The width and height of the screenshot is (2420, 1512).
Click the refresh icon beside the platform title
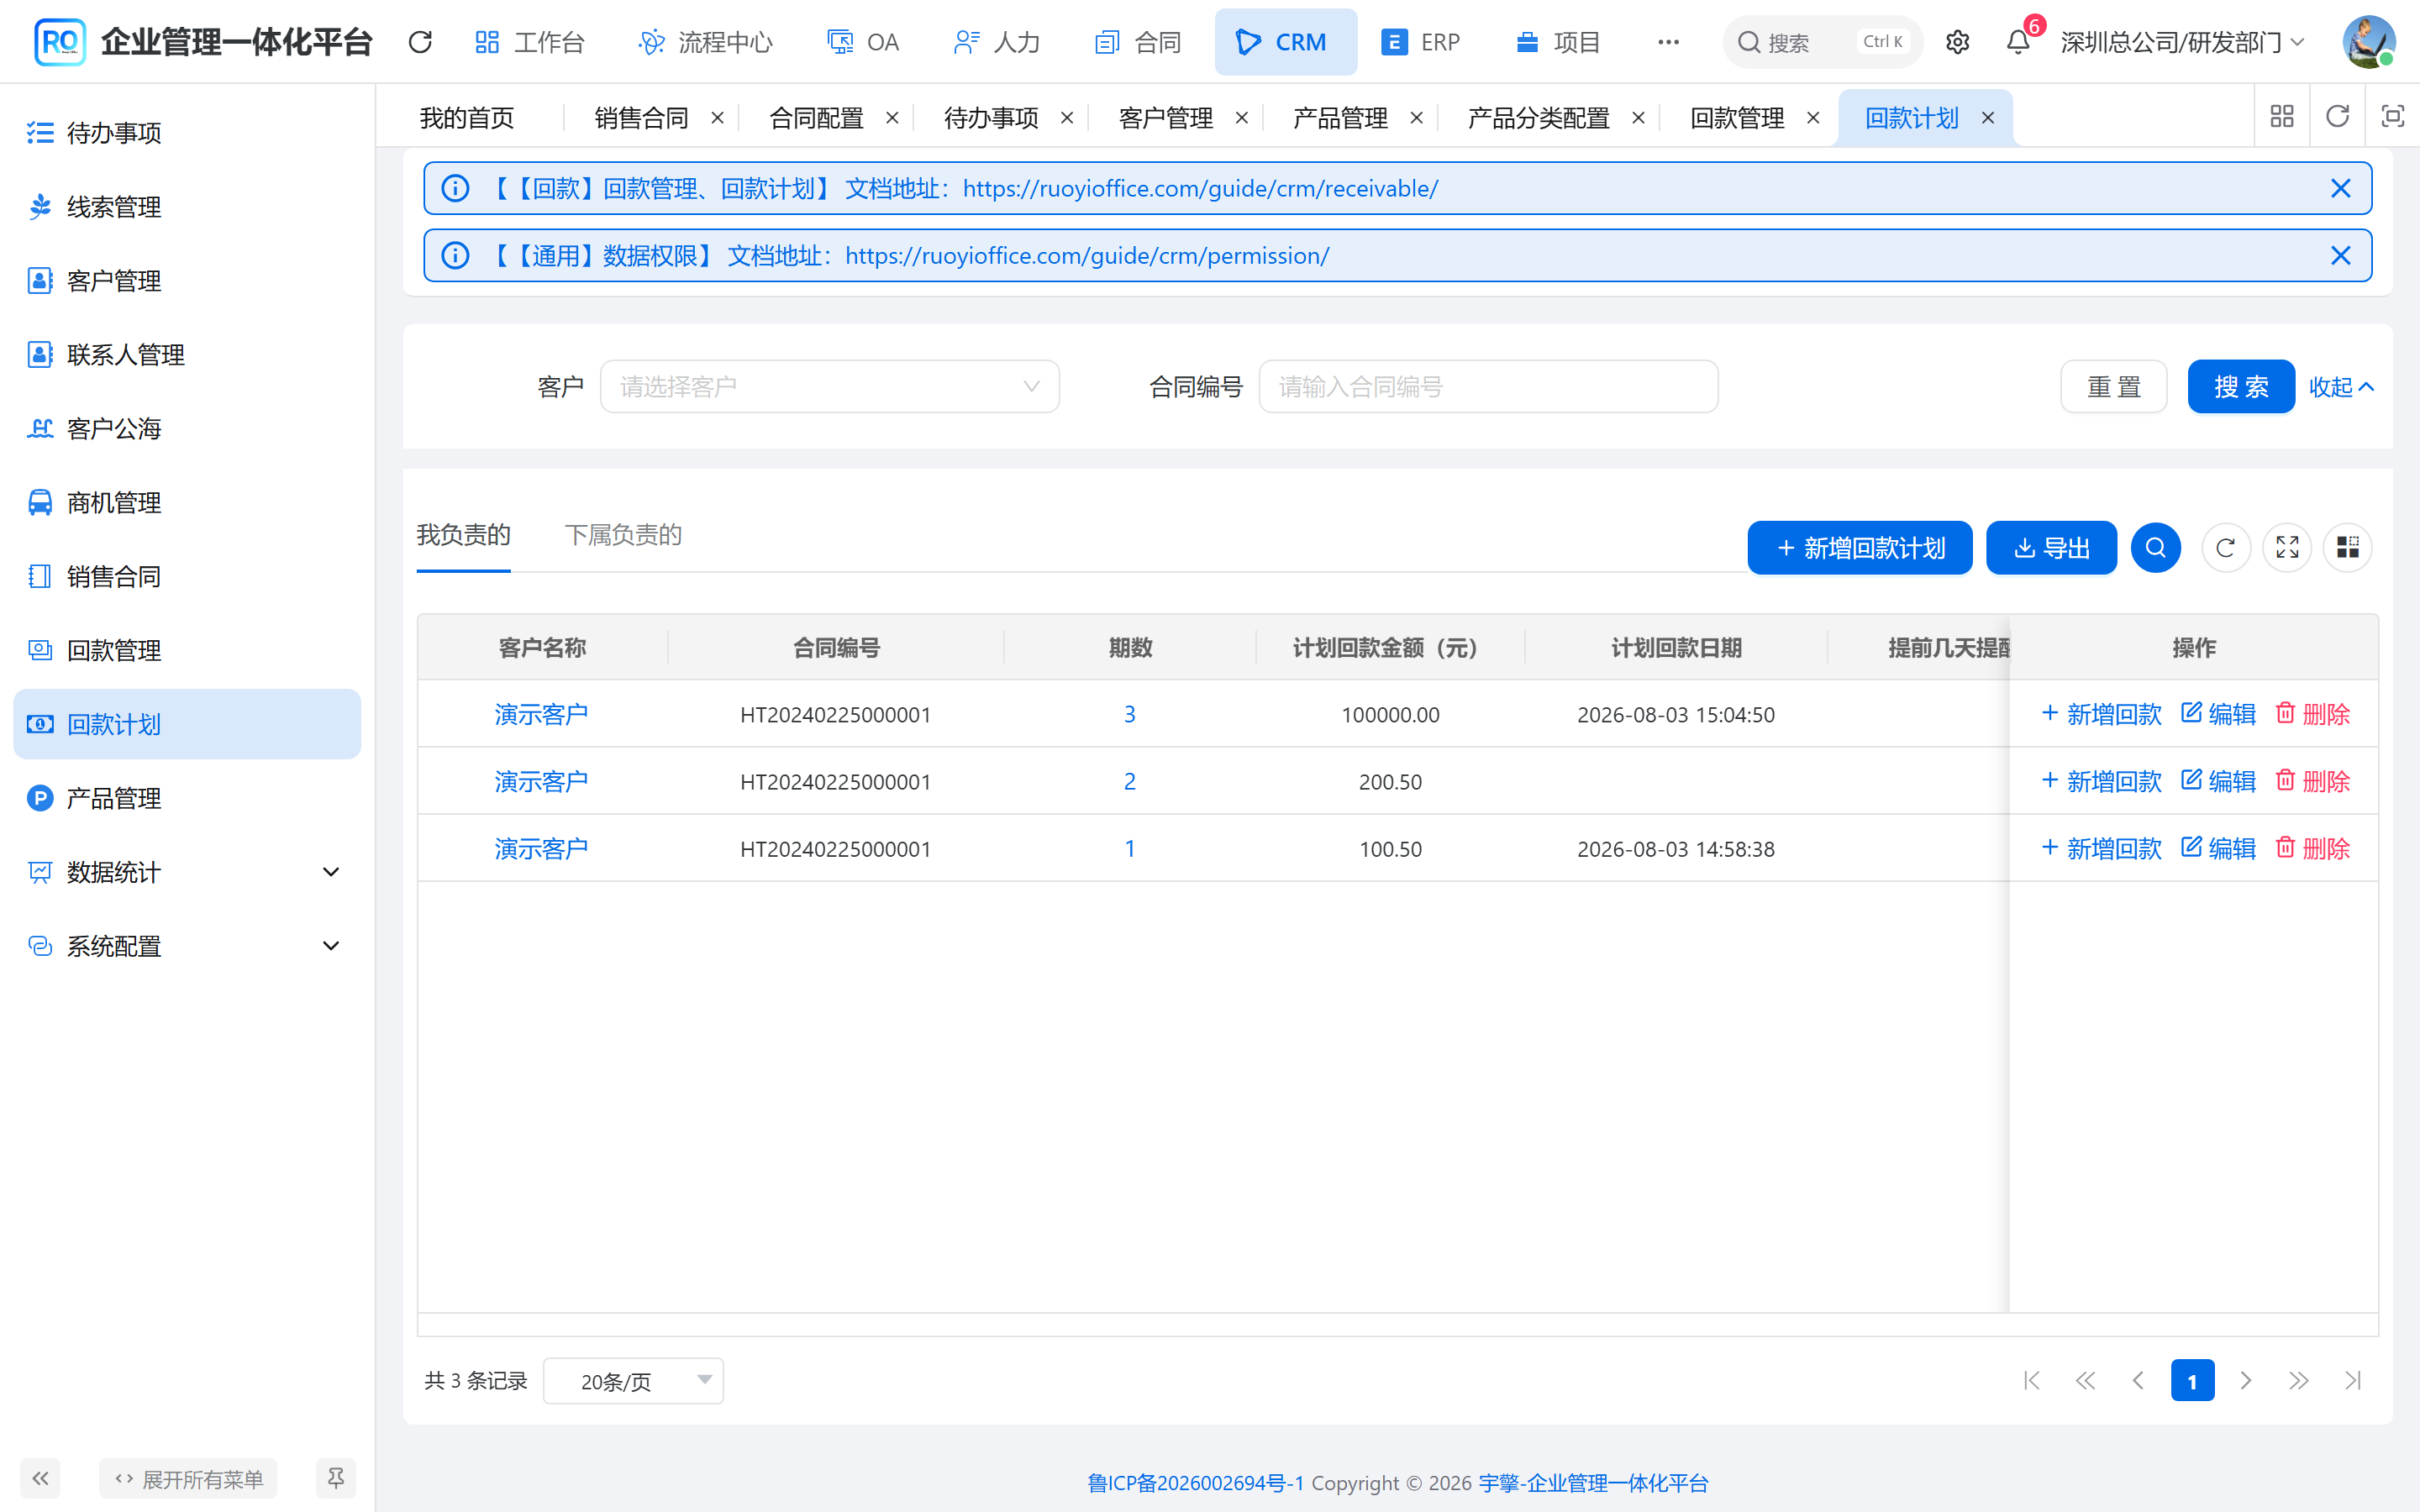[420, 42]
